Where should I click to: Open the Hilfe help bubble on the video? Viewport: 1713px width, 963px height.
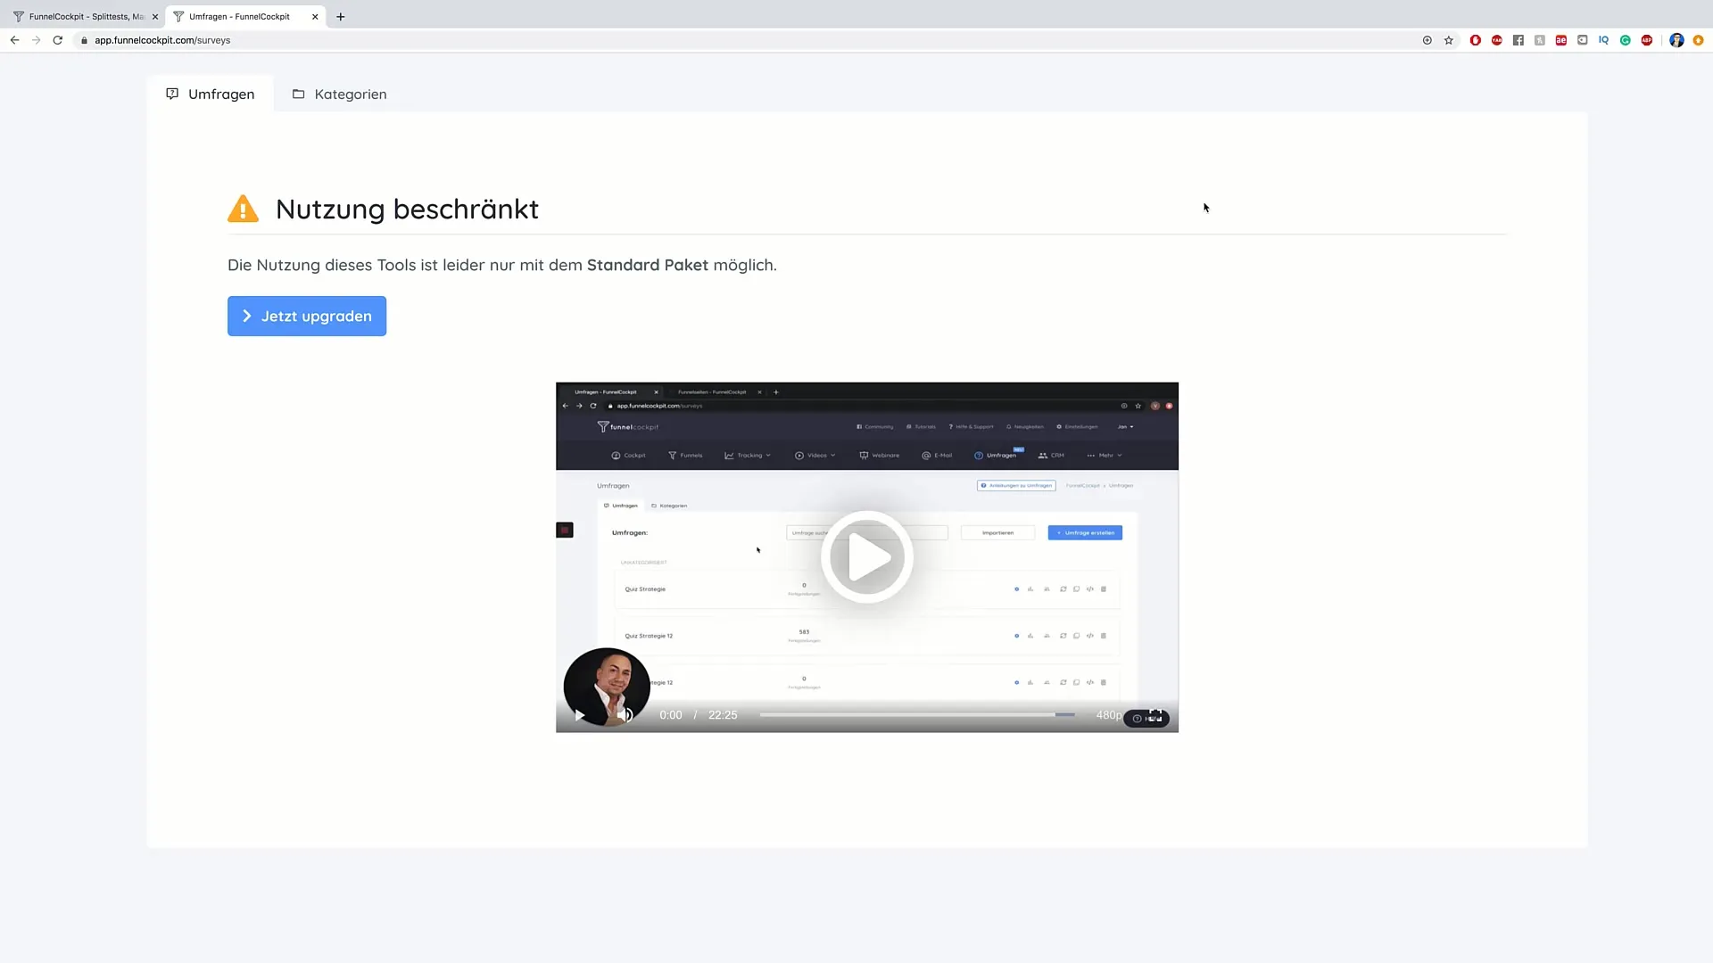pyautogui.click(x=1146, y=718)
